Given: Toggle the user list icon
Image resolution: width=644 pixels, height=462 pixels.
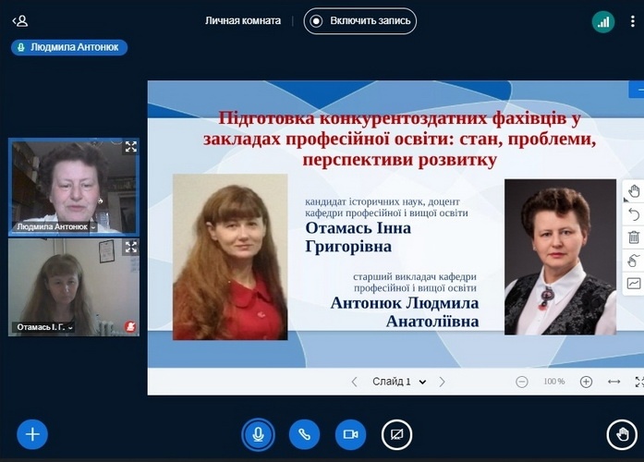Looking at the screenshot, I should pos(20,20).
